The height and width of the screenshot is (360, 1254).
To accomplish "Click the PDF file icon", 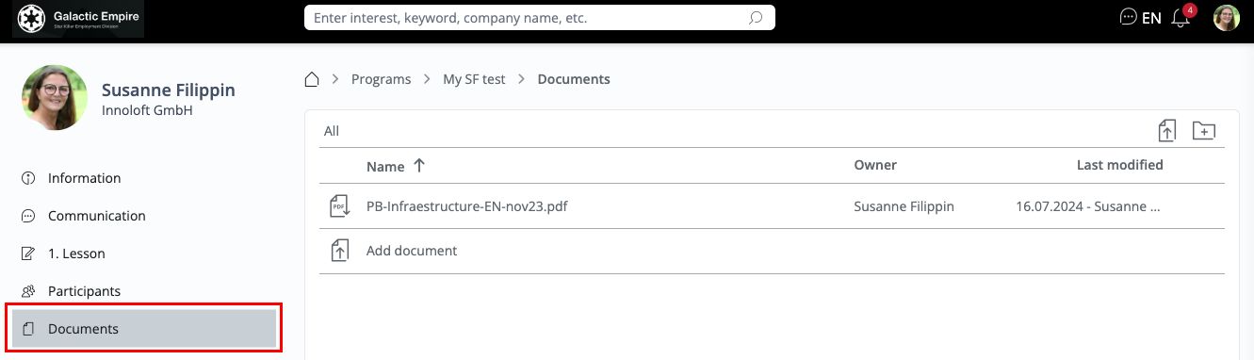I will coord(339,205).
